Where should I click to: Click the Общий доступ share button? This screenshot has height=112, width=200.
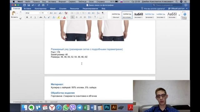[177, 9]
